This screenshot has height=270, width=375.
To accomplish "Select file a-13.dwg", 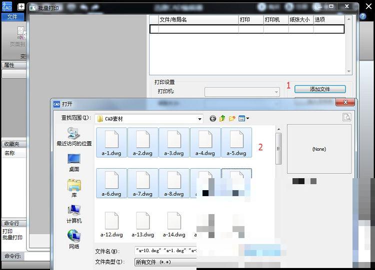I will [x=143, y=225].
